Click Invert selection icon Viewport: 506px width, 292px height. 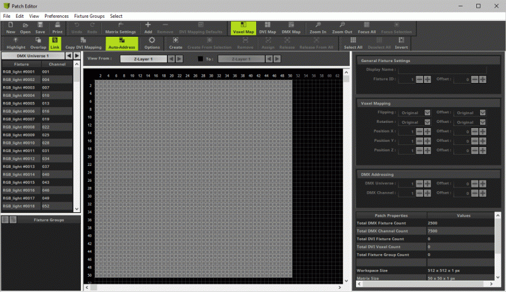(401, 43)
